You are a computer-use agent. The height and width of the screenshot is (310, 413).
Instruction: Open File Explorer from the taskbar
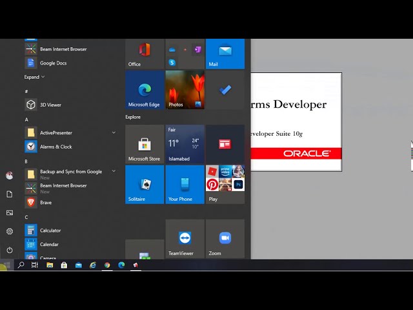click(50, 265)
